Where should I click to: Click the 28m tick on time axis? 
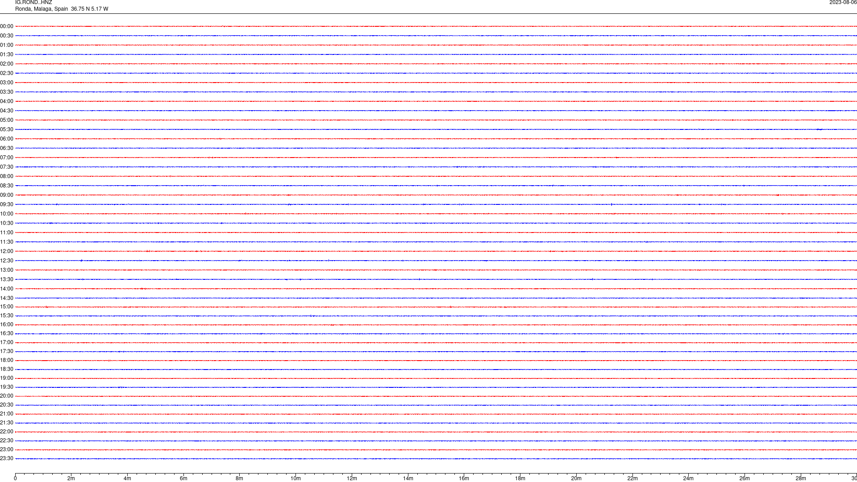(801, 478)
